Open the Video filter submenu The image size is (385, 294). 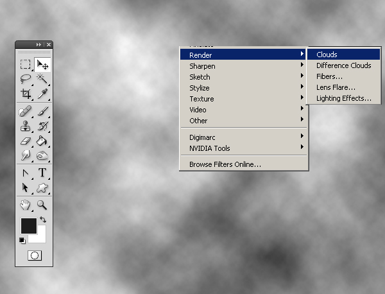click(x=243, y=110)
